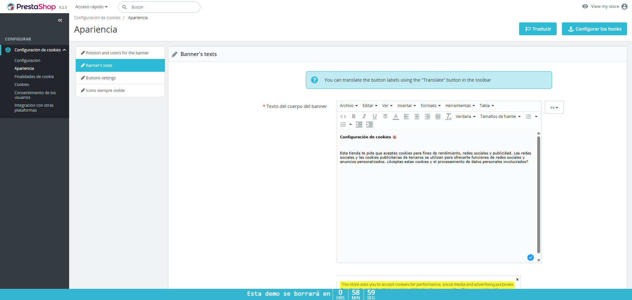Click the PrestaShop logo

pyautogui.click(x=32, y=7)
